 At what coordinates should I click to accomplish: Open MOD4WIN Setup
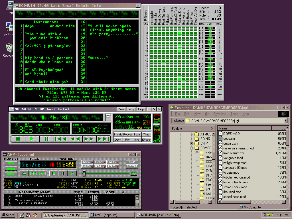click(131, 109)
